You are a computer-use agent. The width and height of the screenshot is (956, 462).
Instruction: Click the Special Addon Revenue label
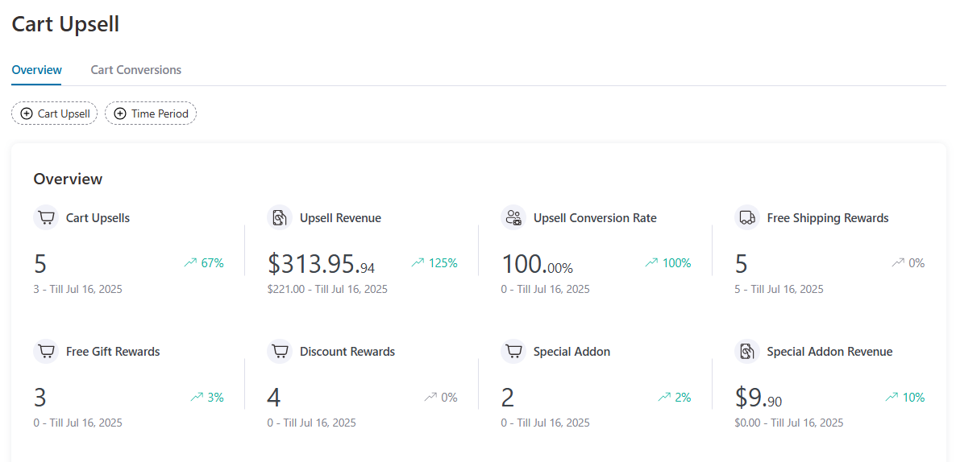[x=829, y=352]
